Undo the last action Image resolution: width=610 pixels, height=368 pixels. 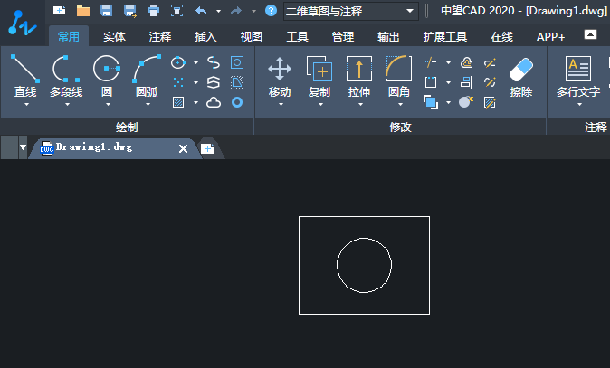(201, 11)
